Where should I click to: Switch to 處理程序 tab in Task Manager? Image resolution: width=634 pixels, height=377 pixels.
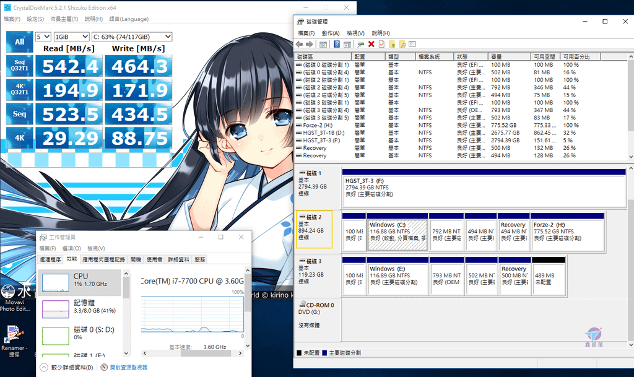click(50, 259)
